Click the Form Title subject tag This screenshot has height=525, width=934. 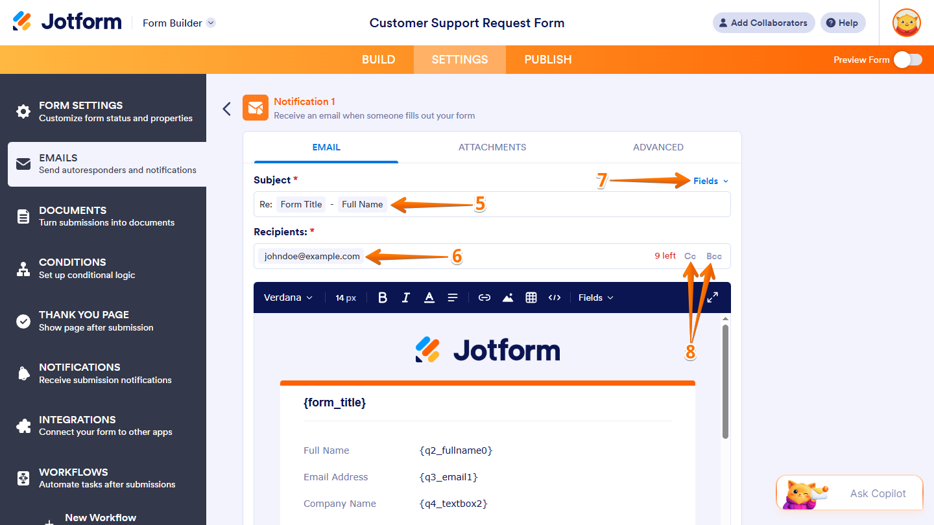click(301, 204)
